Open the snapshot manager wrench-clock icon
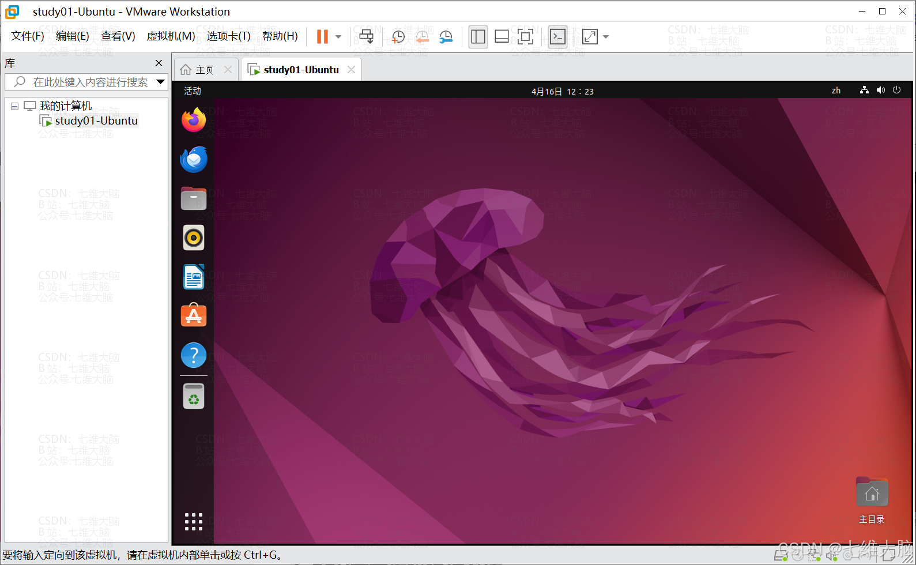 tap(446, 37)
